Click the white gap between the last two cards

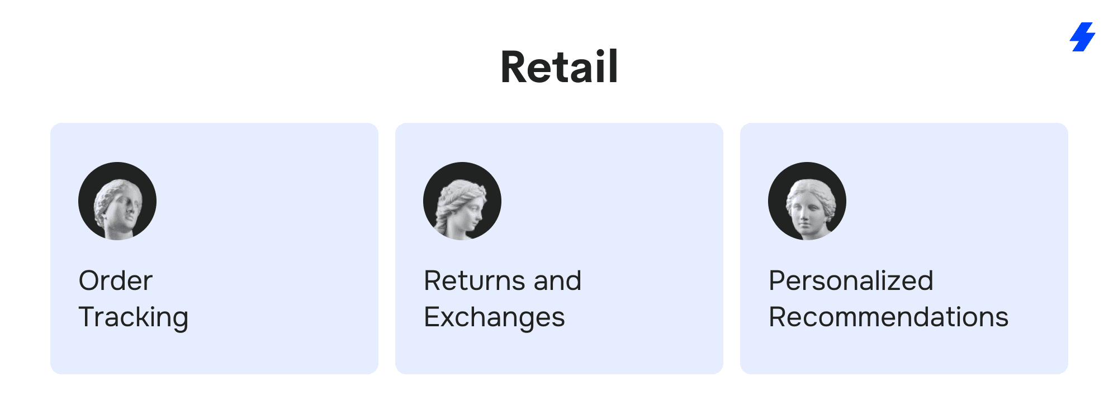point(732,249)
